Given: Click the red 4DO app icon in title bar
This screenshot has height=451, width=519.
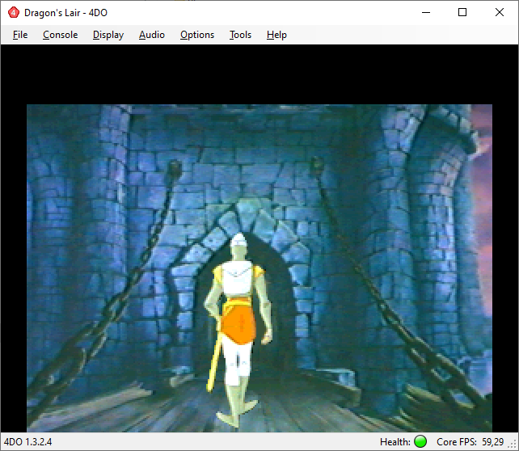Looking at the screenshot, I should click(14, 13).
